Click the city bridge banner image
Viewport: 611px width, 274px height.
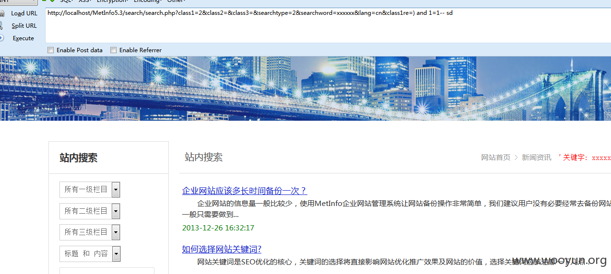click(x=305, y=89)
